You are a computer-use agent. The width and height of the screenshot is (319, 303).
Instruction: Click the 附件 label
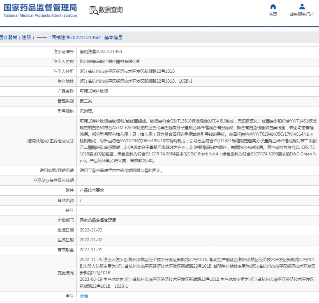tap(69, 190)
